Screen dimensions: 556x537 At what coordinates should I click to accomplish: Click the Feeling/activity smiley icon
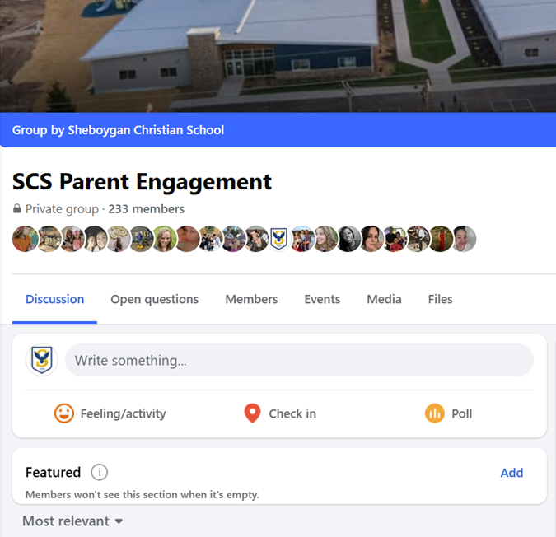pos(64,413)
